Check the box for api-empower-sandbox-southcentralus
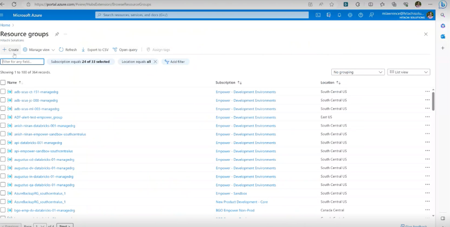This screenshot has width=450, height=227. tap(3, 151)
